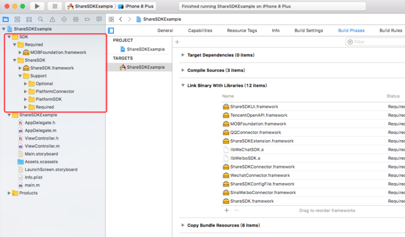Click the Filter search field
405x237 pixels.
click(x=376, y=42)
